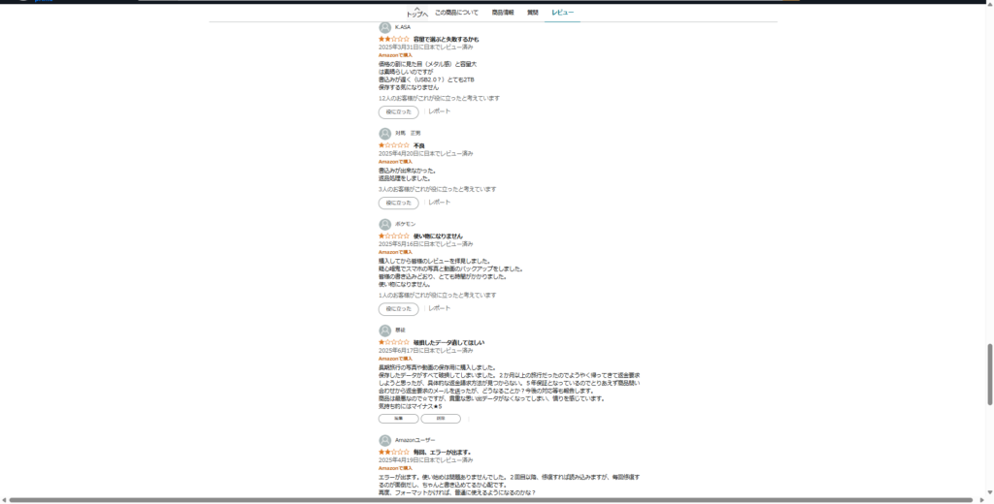Click the 1人のお客様 helpful count text
994x504 pixels.
tap(438, 295)
